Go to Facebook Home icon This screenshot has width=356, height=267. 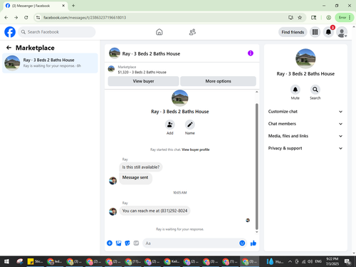(x=159, y=32)
